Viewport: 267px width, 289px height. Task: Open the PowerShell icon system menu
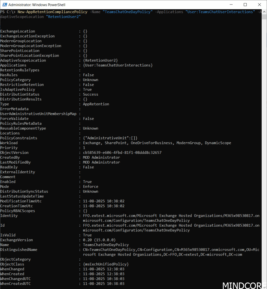[x=4, y=5]
